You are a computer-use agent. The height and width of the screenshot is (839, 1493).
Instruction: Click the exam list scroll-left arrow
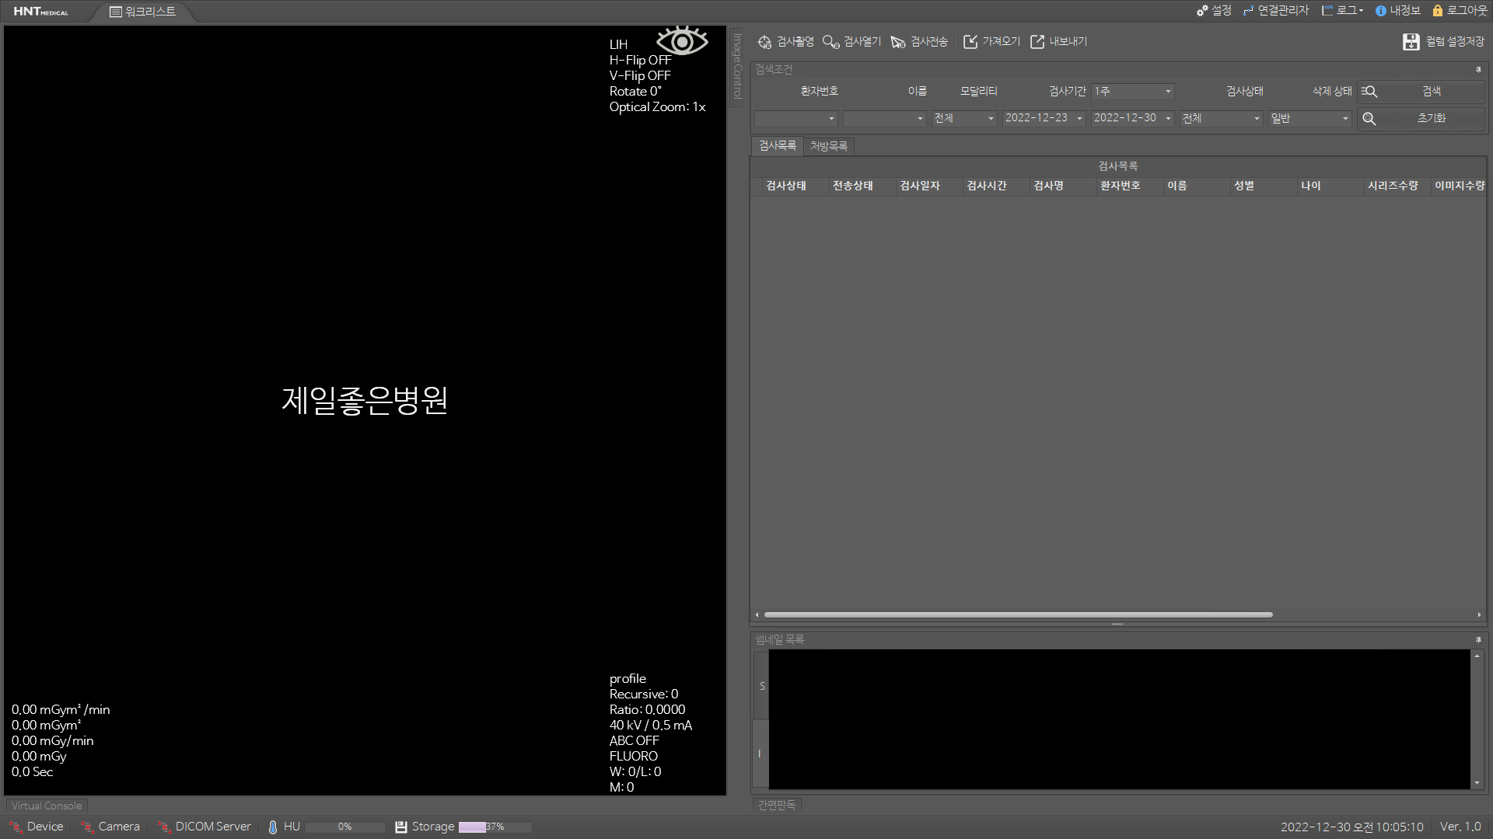click(757, 615)
